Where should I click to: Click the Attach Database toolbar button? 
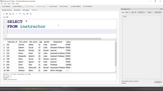pos(76,6)
